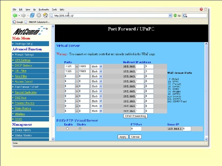This screenshot has height=166, width=222.
Task: Expand the address bar history dropdown
Action: tap(170, 16)
